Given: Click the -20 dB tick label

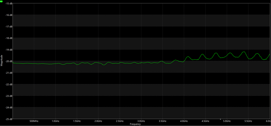Looking at the screenshot, I should click(9, 61).
